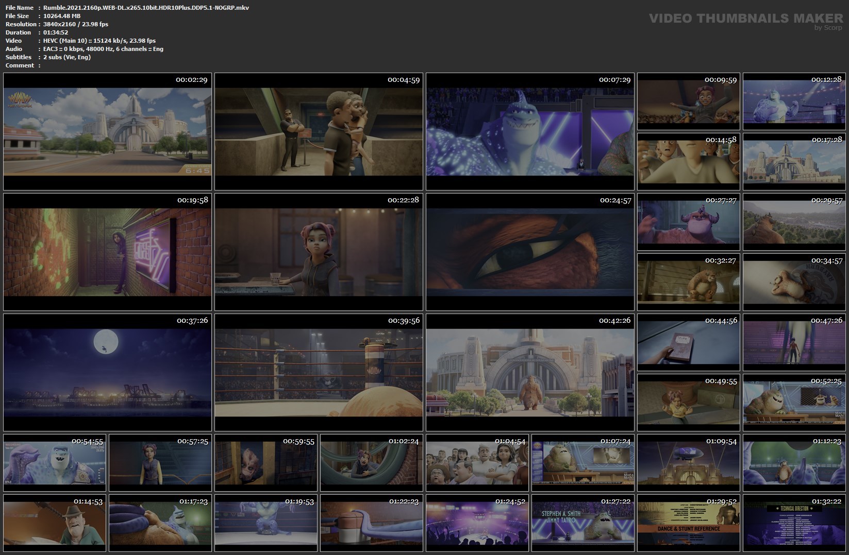Click the subtitles value 2 subs (Vie, Eng)
Image resolution: width=849 pixels, height=555 pixels.
67,57
